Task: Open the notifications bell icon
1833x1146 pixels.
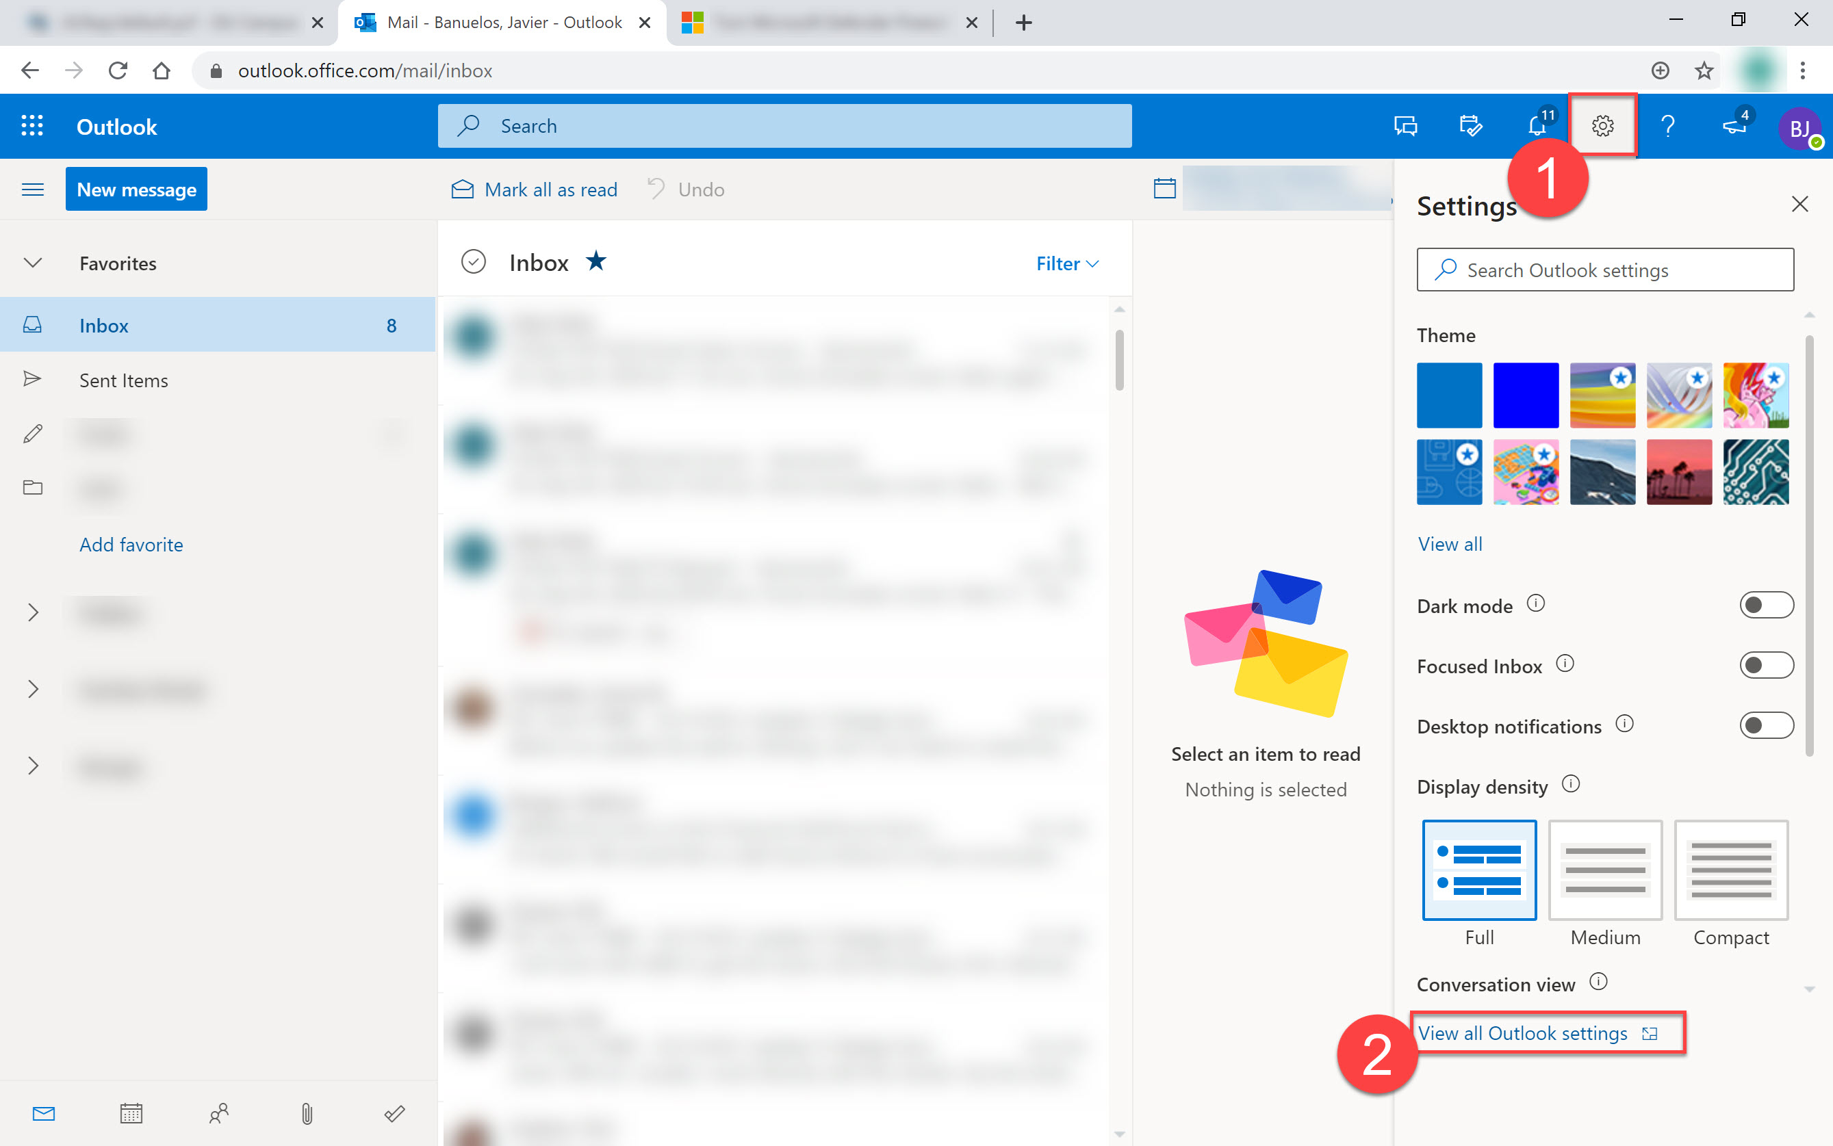Action: pos(1537,126)
